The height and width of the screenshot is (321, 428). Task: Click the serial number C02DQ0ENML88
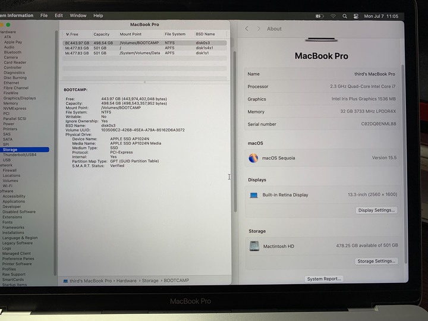(x=378, y=124)
